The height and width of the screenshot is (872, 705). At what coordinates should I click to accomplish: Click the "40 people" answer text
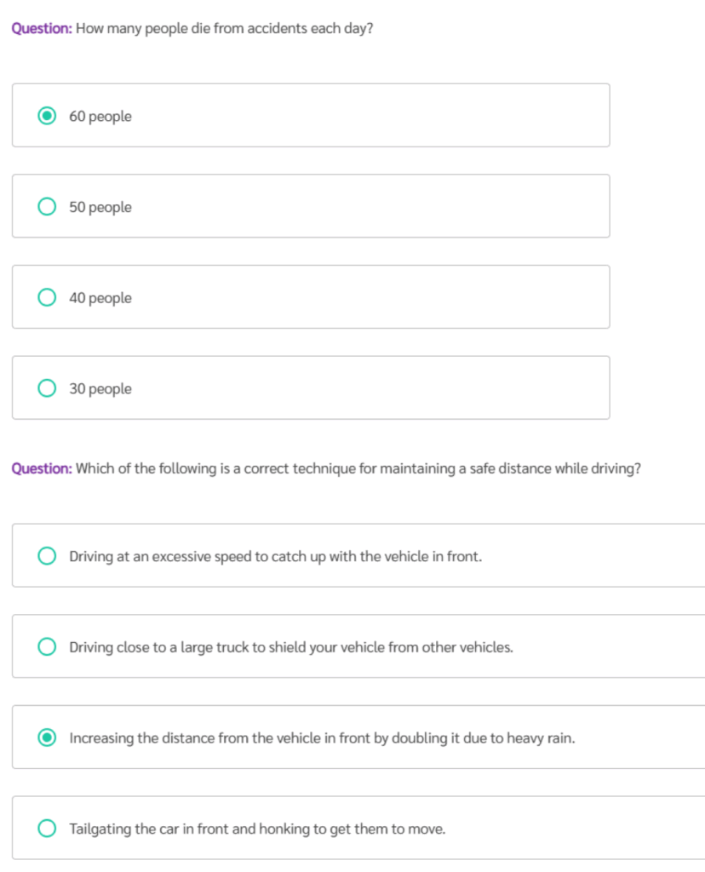coord(100,299)
